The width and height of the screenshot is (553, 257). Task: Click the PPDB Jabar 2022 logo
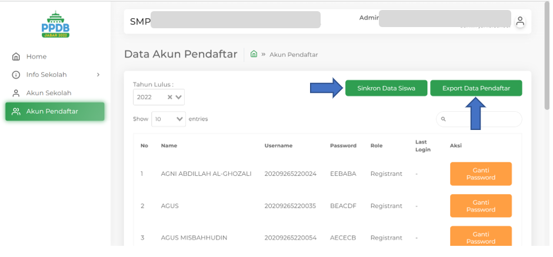[55, 25]
